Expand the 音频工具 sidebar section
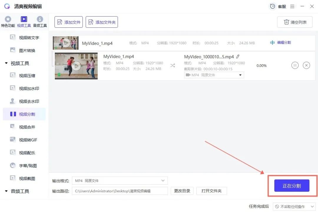 click(6, 191)
